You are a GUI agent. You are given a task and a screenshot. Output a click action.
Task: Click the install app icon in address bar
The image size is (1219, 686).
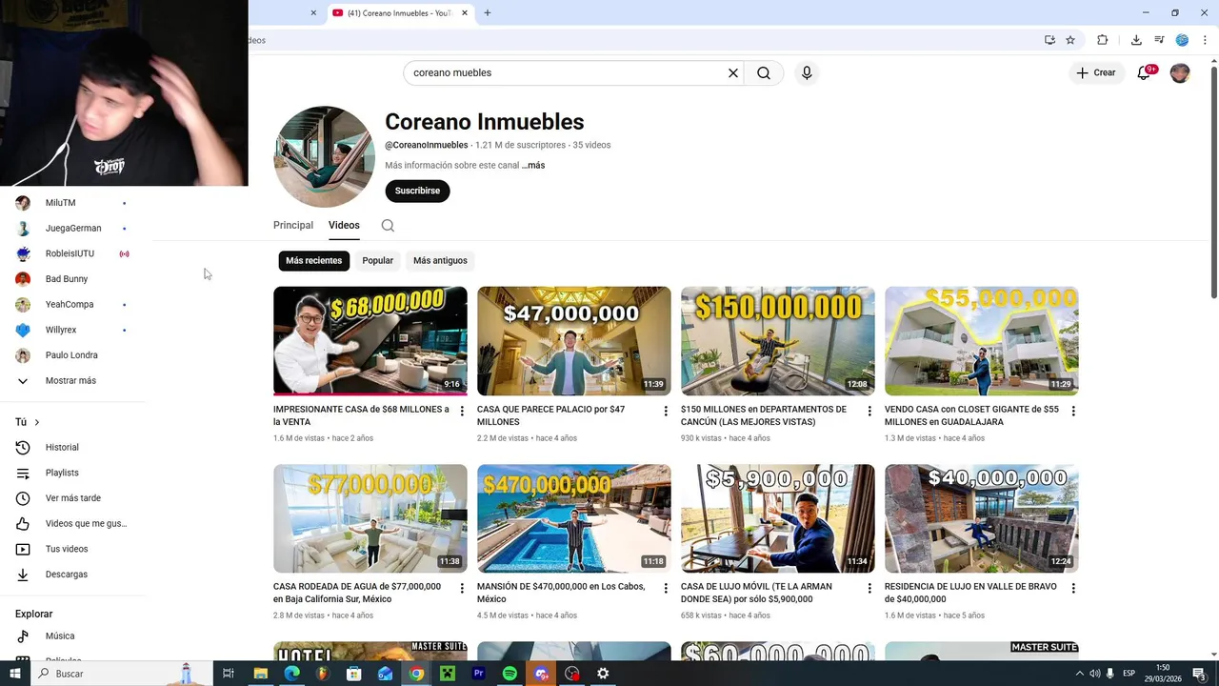1049,40
